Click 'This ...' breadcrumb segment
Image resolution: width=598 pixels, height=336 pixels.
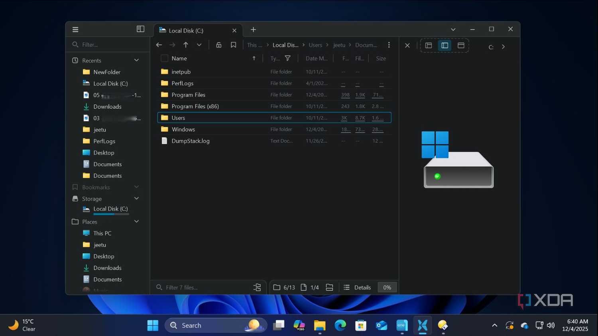(x=254, y=45)
